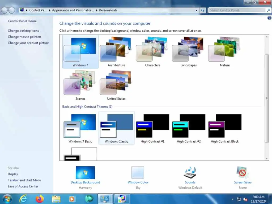
Task: Expand arrow after Control Panel breadcrumb
Action: pos(49,10)
